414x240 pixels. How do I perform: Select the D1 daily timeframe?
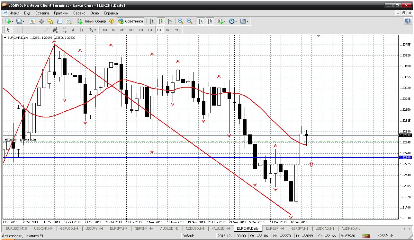pos(159,30)
